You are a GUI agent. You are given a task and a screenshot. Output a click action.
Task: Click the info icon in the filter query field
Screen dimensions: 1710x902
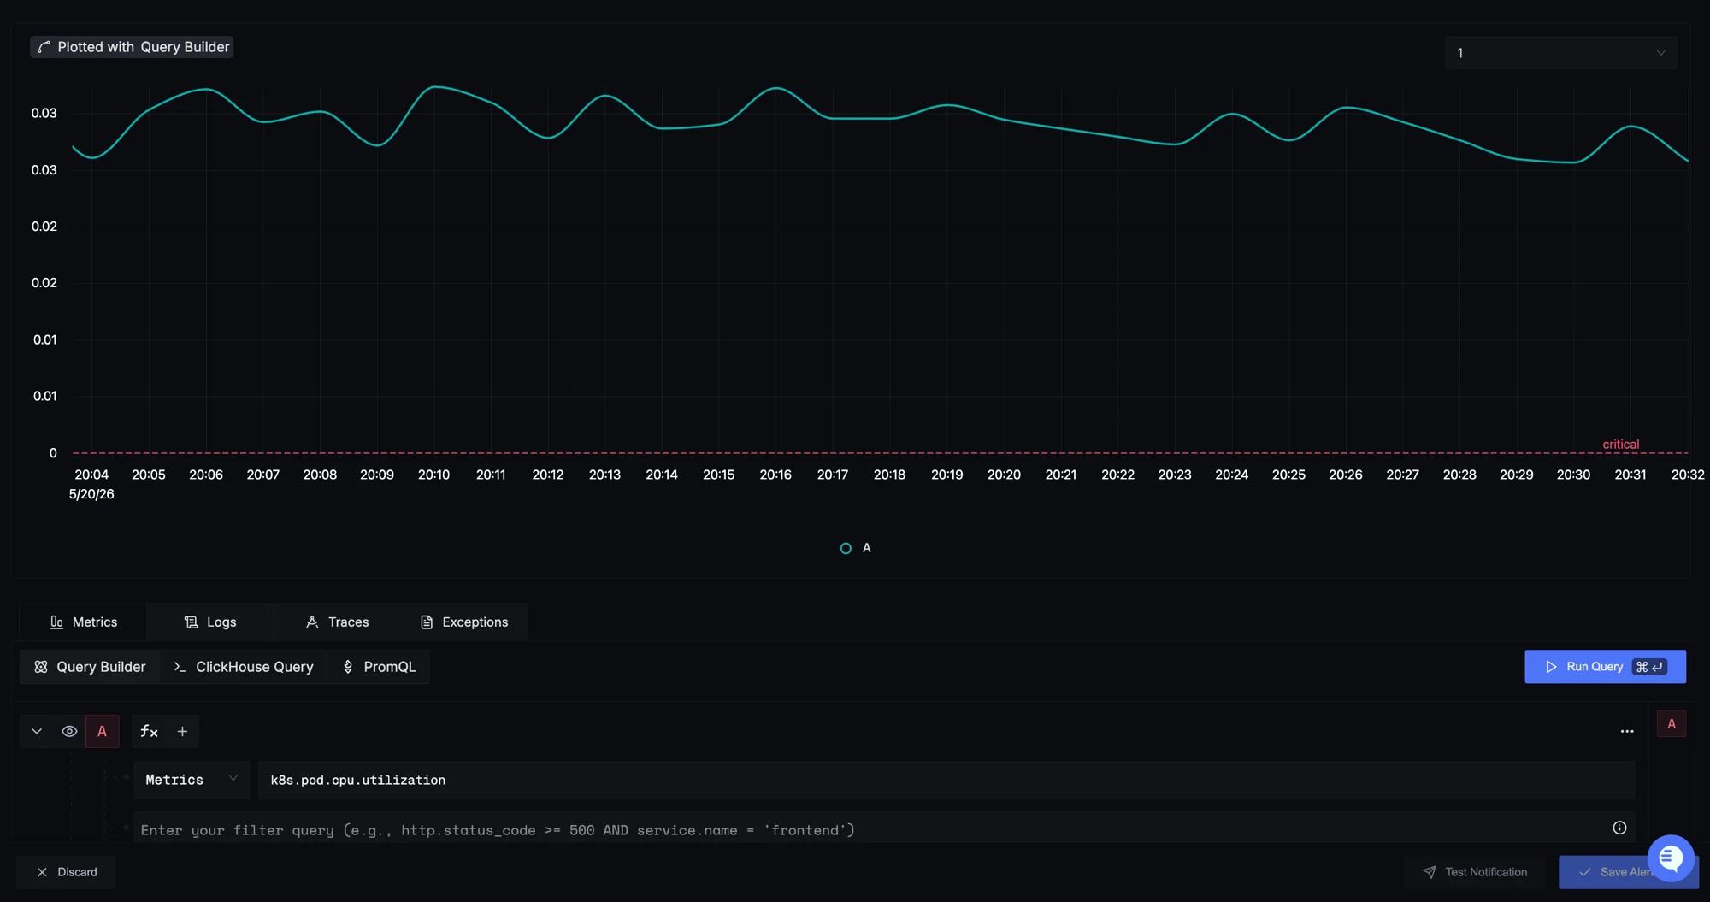[x=1619, y=828]
